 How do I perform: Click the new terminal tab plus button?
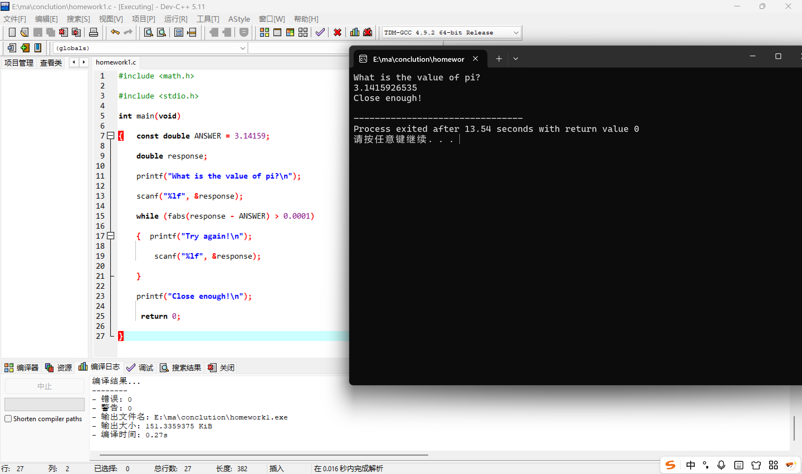pyautogui.click(x=499, y=59)
